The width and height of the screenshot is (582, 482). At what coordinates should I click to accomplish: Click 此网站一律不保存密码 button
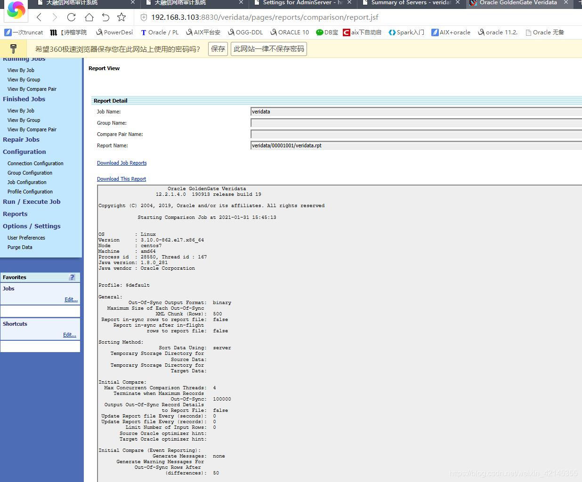pyautogui.click(x=269, y=49)
